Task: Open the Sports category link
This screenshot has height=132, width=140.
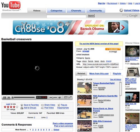Action: [88, 58]
